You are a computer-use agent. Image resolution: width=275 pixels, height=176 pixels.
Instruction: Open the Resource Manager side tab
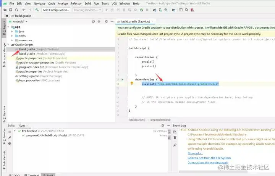click(4, 55)
